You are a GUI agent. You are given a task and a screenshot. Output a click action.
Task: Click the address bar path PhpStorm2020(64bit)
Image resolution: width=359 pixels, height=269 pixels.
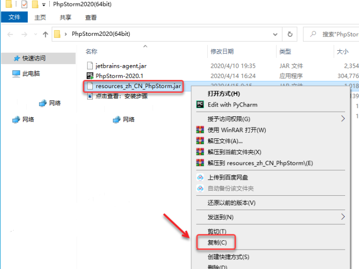tap(101, 34)
